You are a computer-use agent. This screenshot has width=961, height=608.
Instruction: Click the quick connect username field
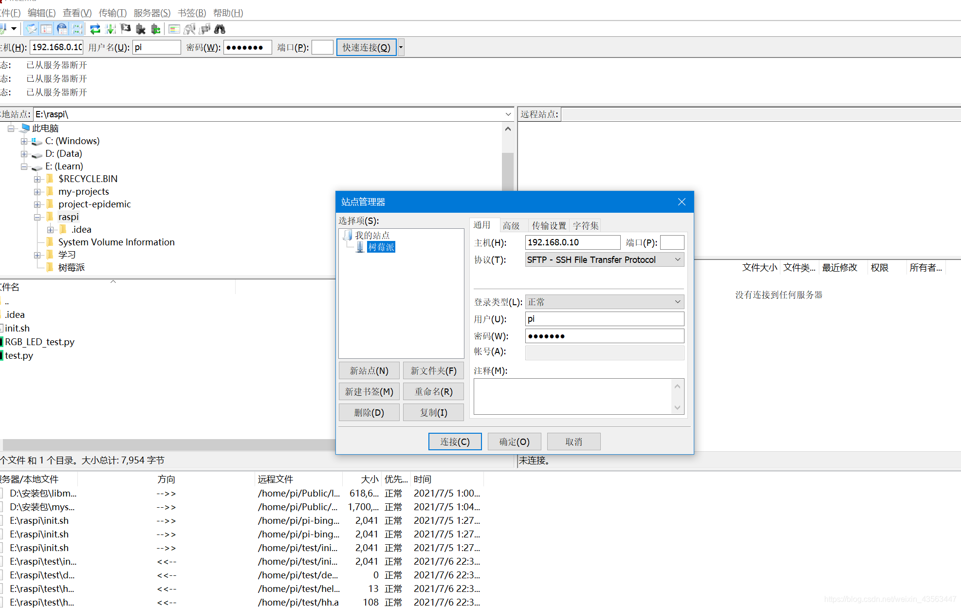156,47
